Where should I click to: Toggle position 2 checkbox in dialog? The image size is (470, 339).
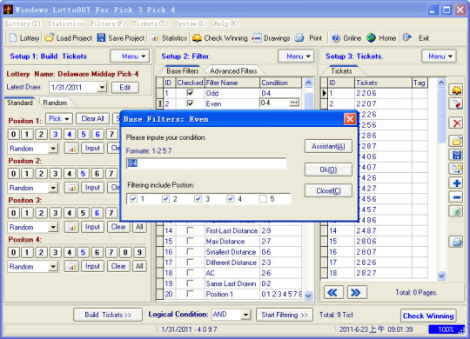pyautogui.click(x=165, y=199)
